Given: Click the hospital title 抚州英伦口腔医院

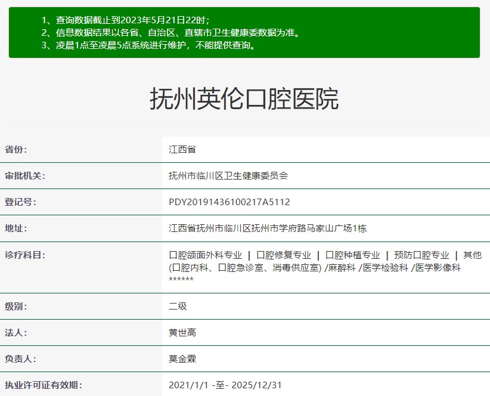Looking at the screenshot, I should (244, 99).
